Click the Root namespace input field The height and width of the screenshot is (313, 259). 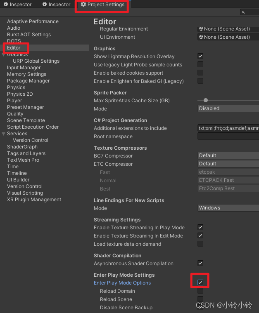pyautogui.click(x=228, y=136)
